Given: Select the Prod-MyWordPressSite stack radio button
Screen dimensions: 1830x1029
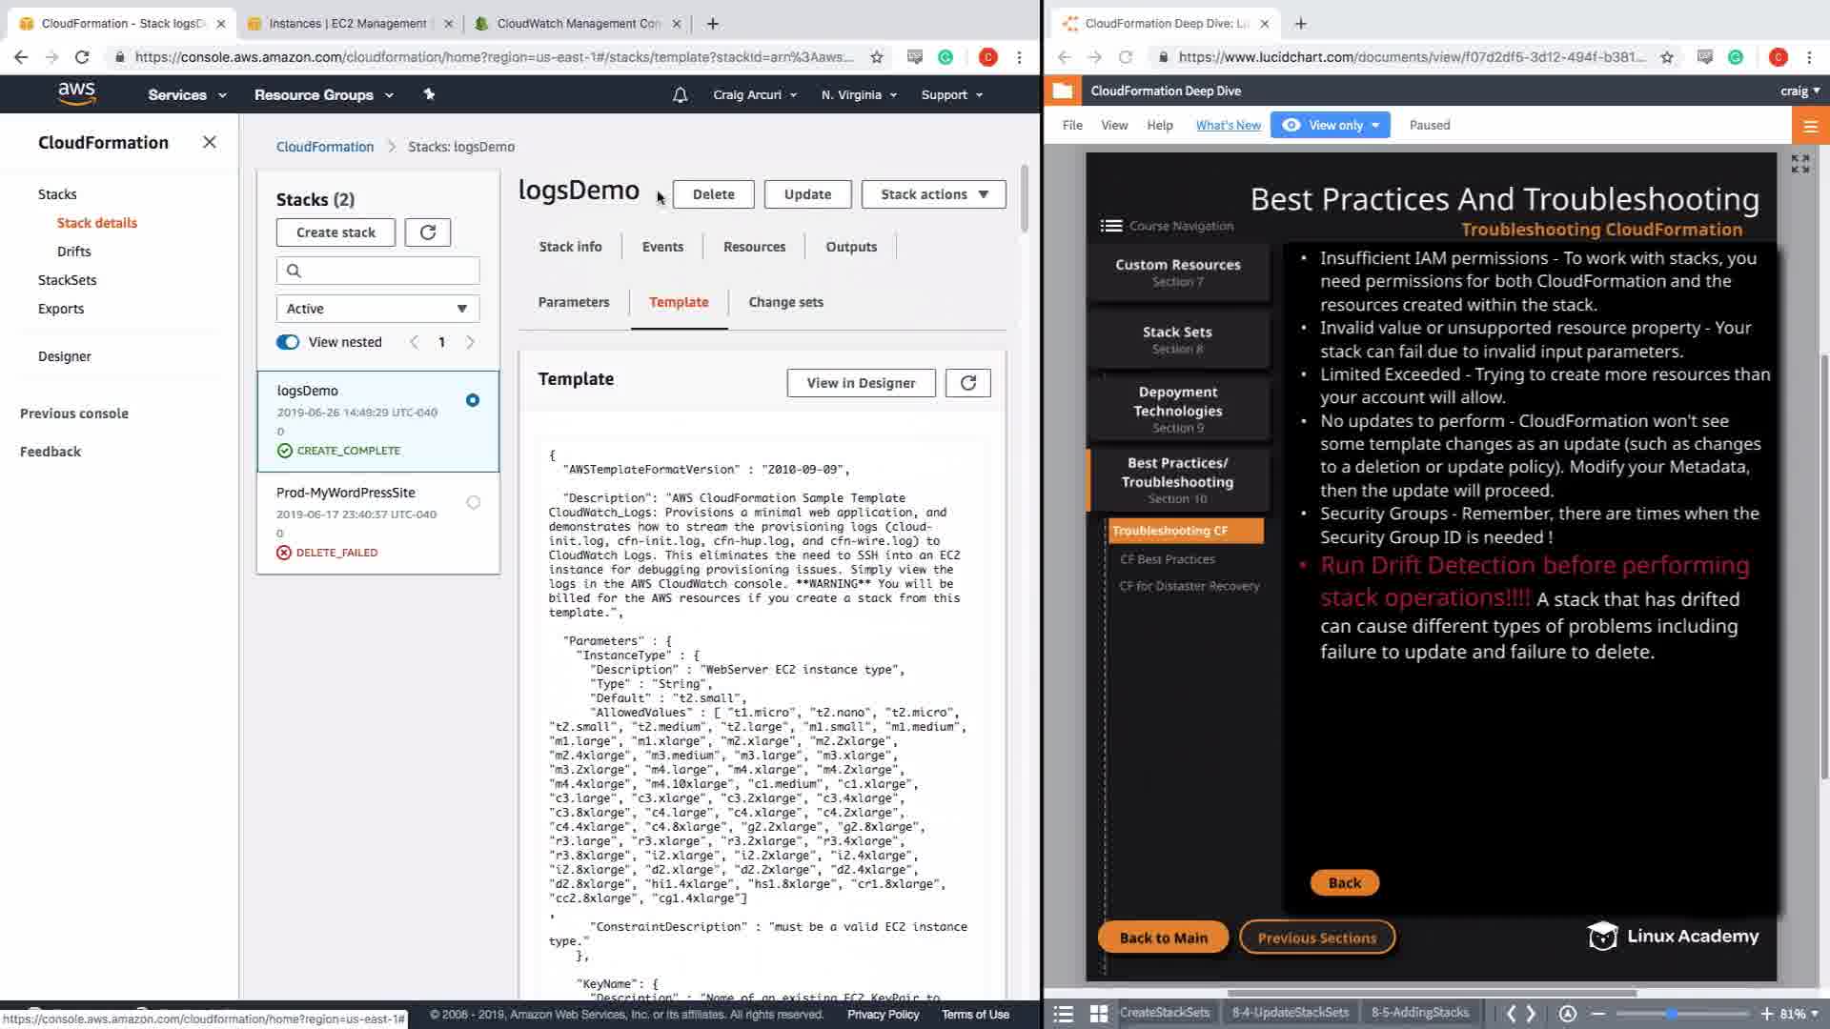Looking at the screenshot, I should point(474,502).
